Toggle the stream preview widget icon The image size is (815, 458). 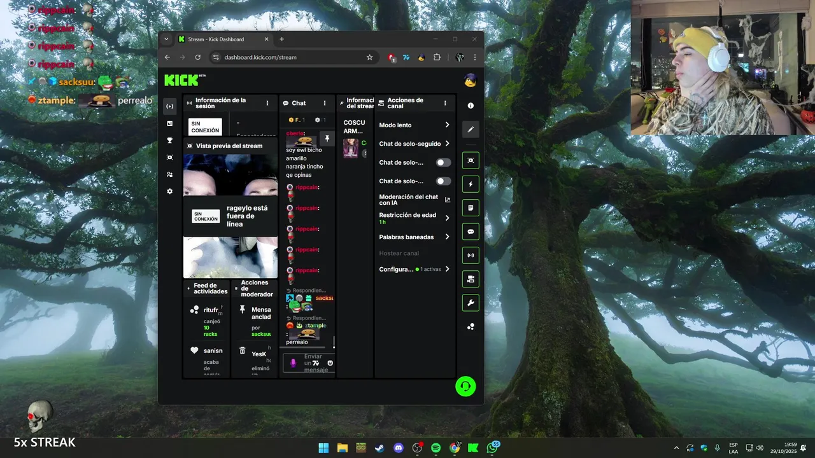tap(471, 160)
